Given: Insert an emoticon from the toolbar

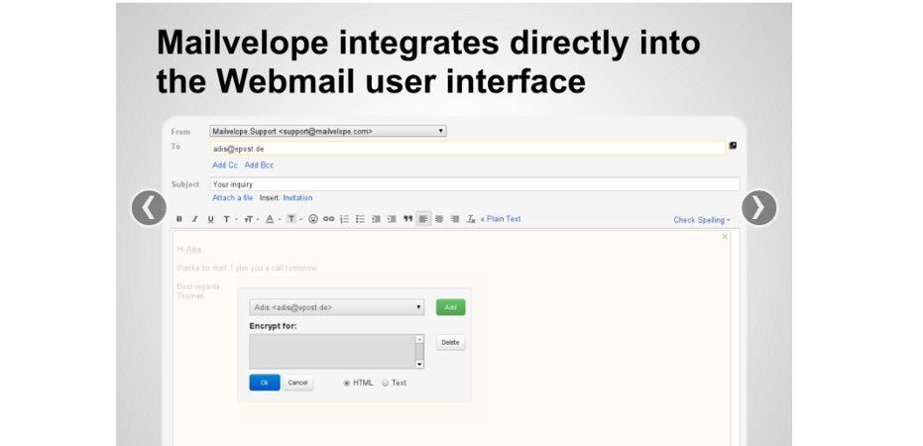Looking at the screenshot, I should click(313, 219).
